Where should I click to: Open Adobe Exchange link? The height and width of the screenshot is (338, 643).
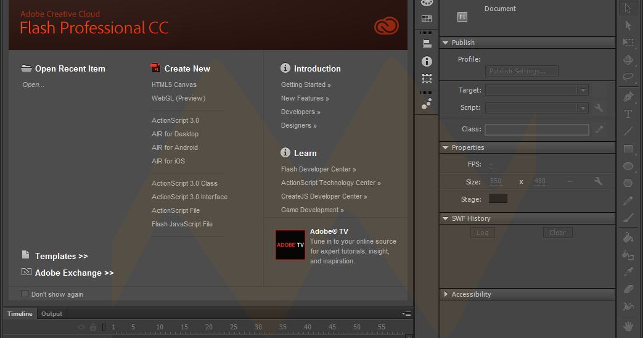[x=74, y=273]
